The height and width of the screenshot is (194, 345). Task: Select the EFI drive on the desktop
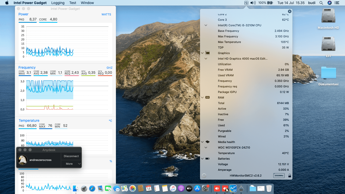tap(328, 47)
